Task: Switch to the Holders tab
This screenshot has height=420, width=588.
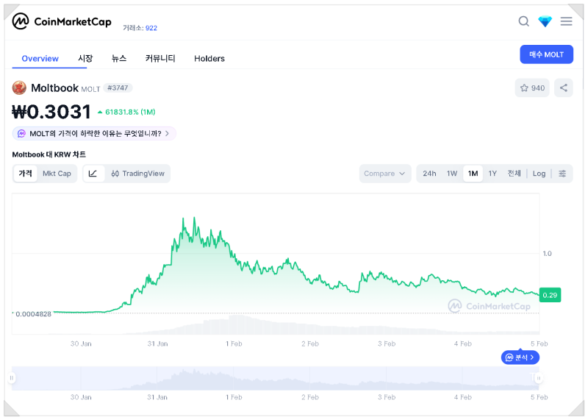Action: coord(209,58)
